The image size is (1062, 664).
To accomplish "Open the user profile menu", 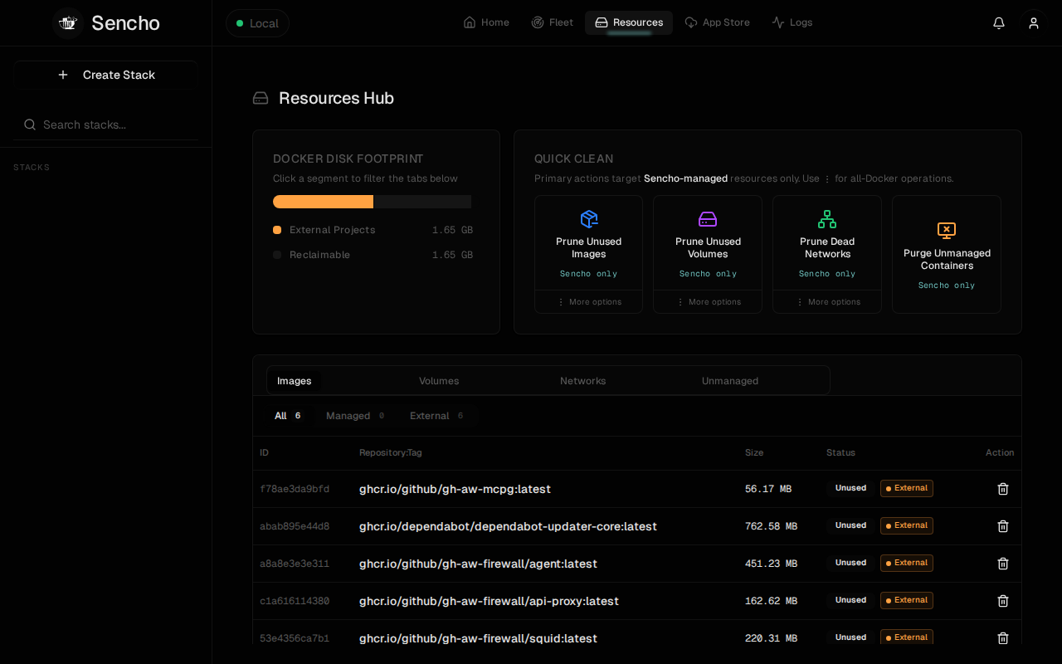I will 1034,23.
